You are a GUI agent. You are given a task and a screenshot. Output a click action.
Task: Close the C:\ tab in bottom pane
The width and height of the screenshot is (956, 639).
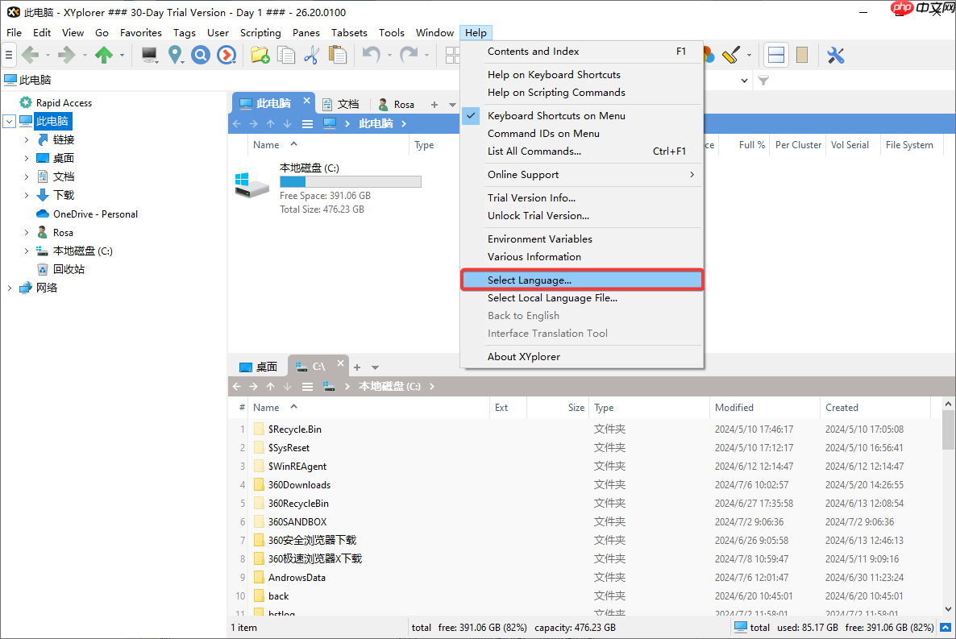(x=340, y=363)
